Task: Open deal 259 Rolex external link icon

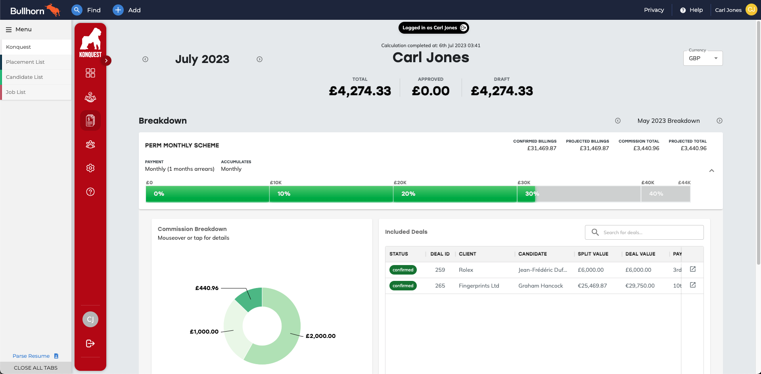Action: [x=693, y=269]
